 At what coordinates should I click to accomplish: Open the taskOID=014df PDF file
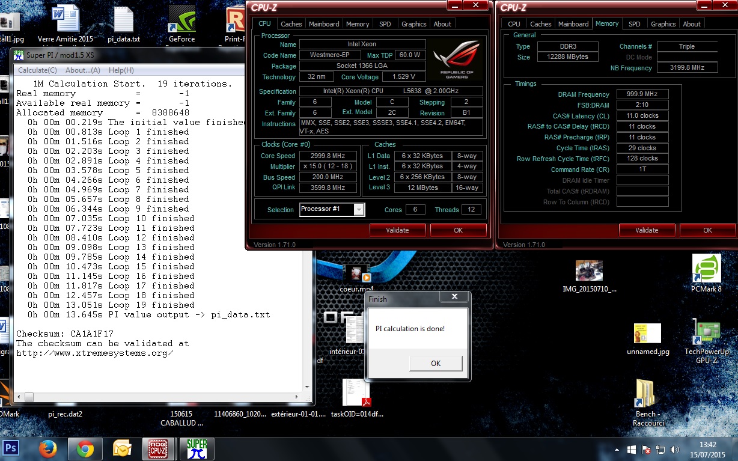pos(357,398)
